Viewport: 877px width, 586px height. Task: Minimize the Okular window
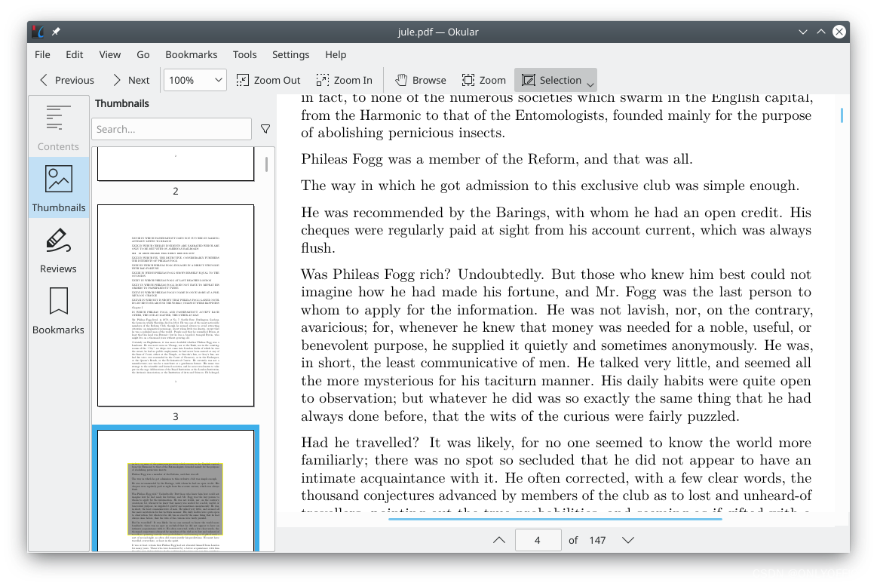[803, 32]
